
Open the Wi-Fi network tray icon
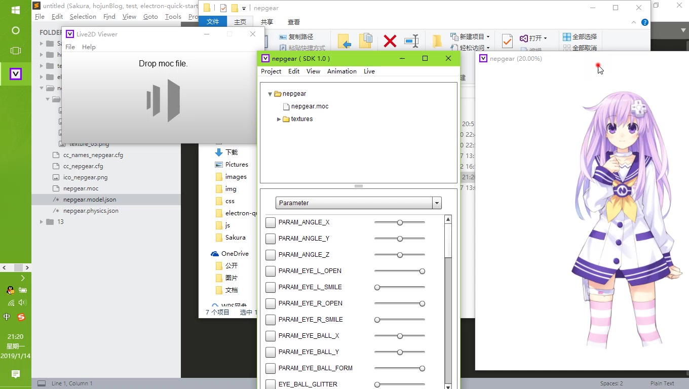tap(11, 303)
